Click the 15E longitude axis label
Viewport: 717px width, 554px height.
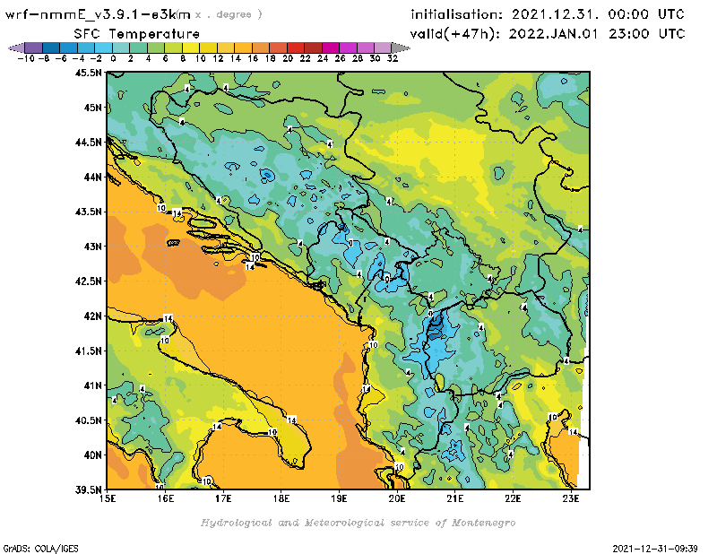tap(108, 498)
